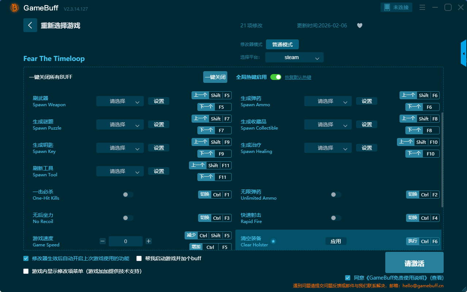Click the 恢复默认热键 link
This screenshot has height=292, width=467.
(298, 77)
